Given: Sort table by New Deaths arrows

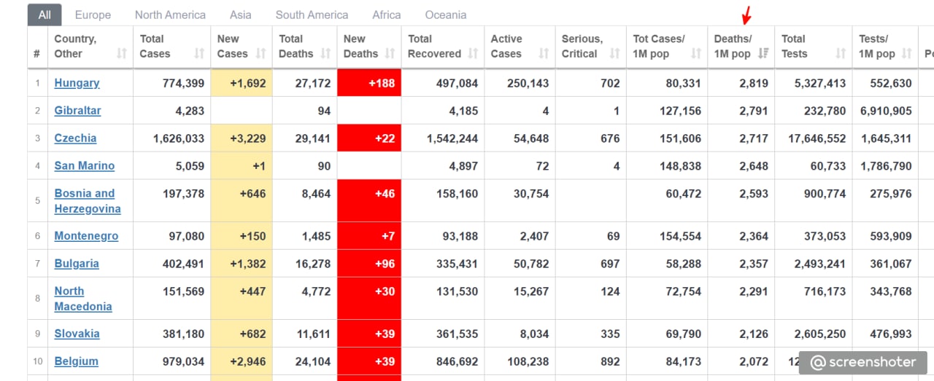Looking at the screenshot, I should 390,54.
